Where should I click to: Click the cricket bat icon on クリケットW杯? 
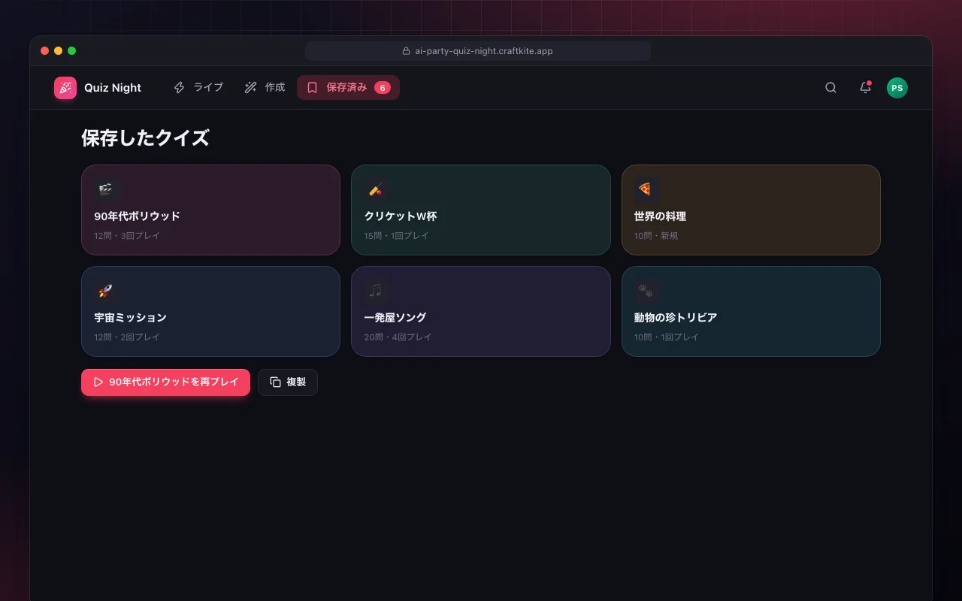coord(377,190)
